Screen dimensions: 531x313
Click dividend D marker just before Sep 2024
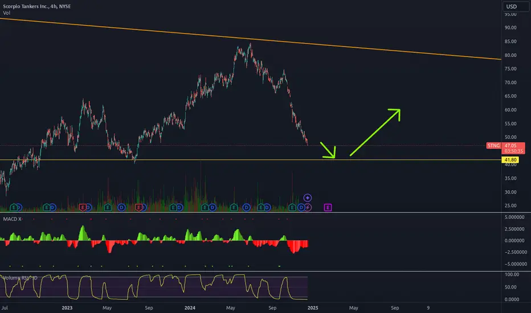point(267,207)
